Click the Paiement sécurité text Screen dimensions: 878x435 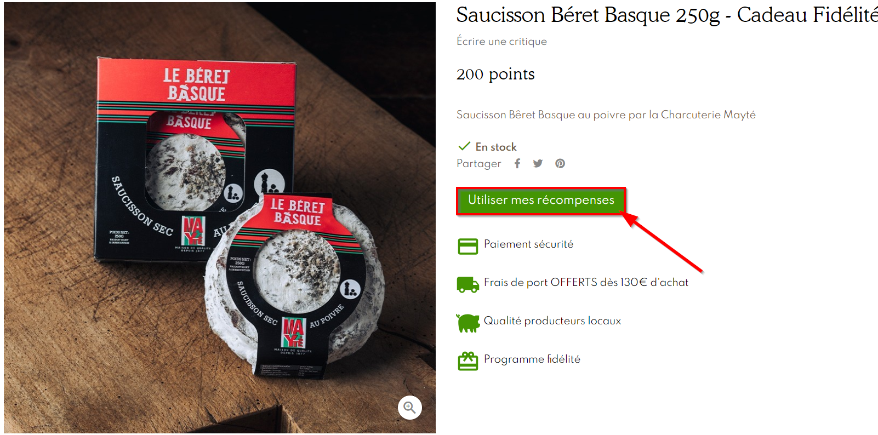528,244
